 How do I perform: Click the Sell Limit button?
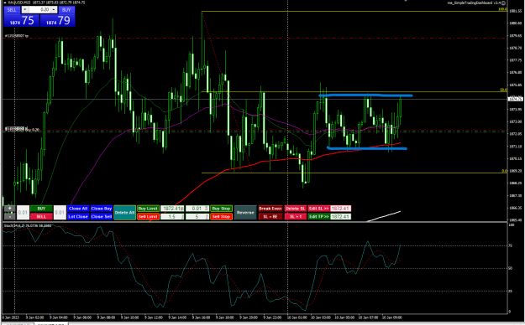[148, 216]
